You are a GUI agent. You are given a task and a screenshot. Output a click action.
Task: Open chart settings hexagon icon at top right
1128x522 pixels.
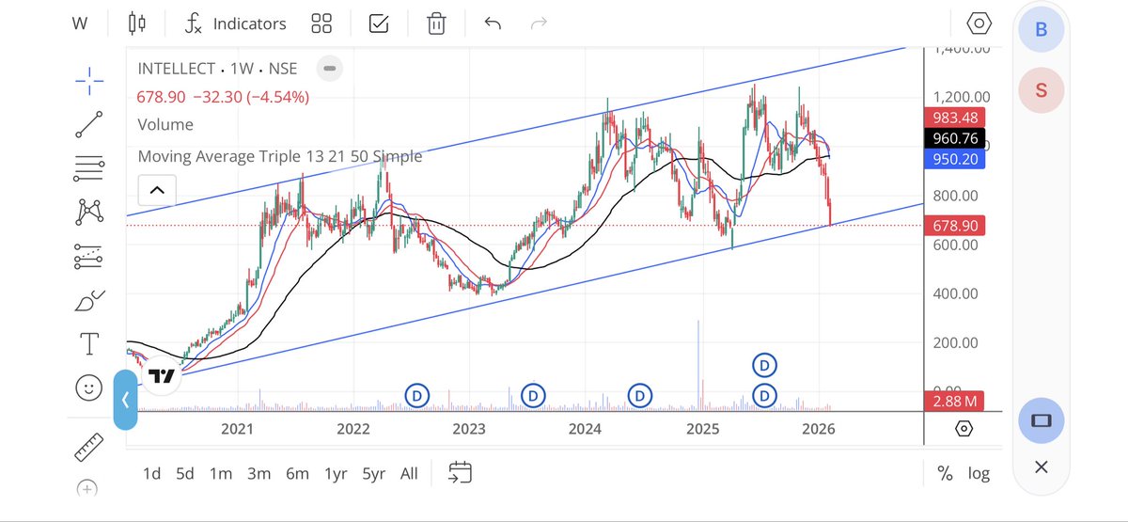point(979,24)
